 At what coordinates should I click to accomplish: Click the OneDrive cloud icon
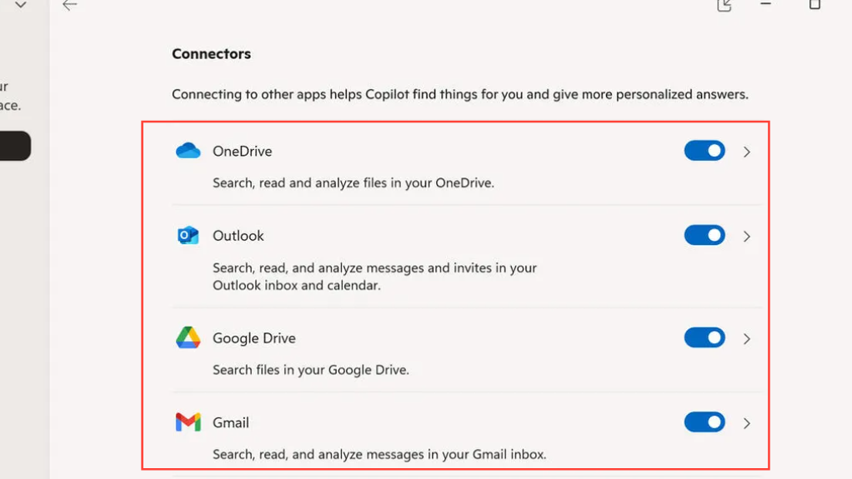pos(188,151)
